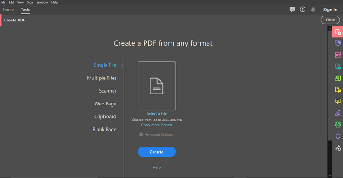
Task: Select the Scanner option
Action: [107, 91]
